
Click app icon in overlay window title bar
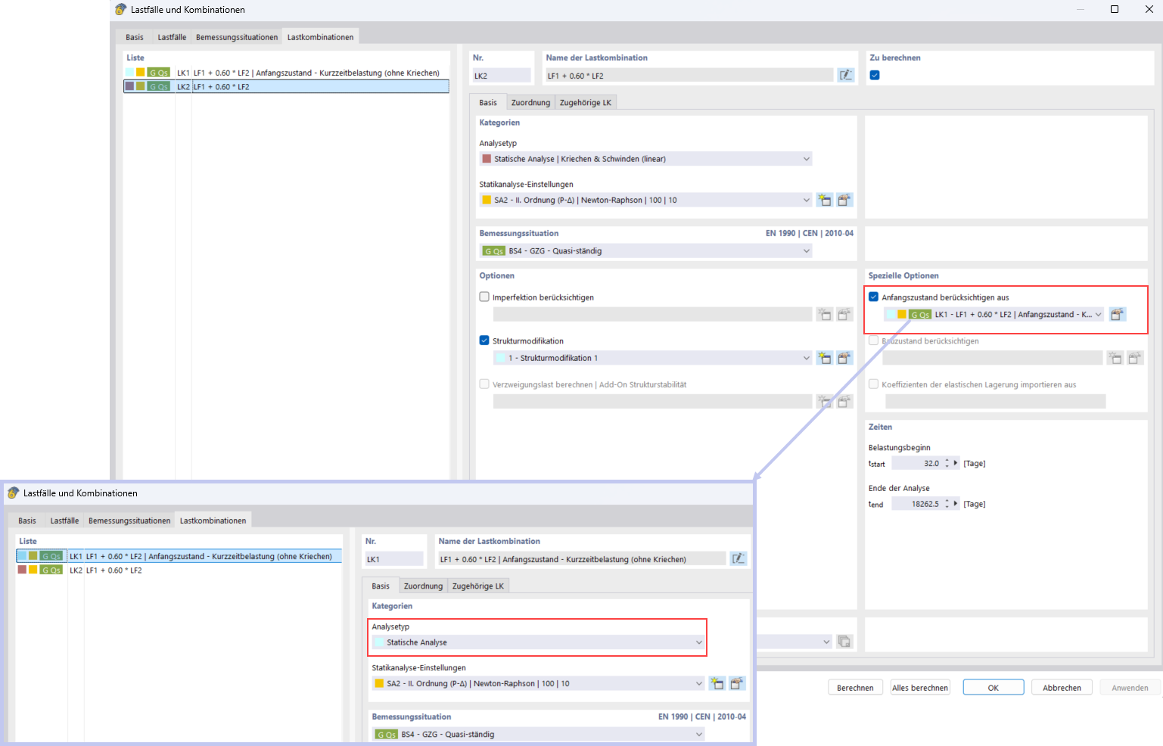pyautogui.click(x=13, y=493)
